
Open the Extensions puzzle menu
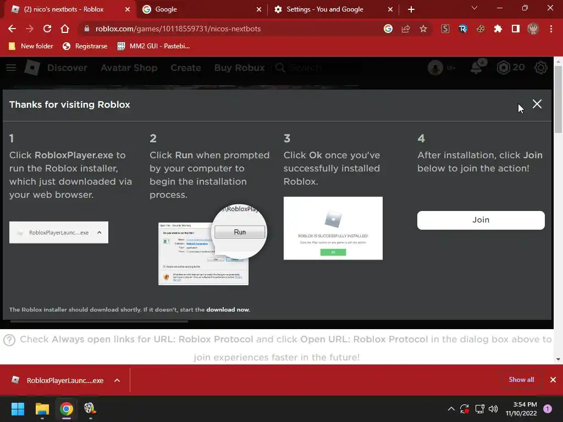(x=498, y=29)
